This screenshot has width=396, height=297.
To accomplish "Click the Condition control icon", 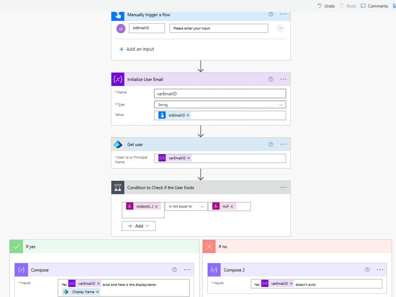I will (118, 188).
